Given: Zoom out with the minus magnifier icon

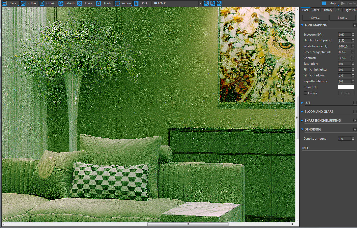Looking at the screenshot, I should pyautogui.click(x=213, y=3).
